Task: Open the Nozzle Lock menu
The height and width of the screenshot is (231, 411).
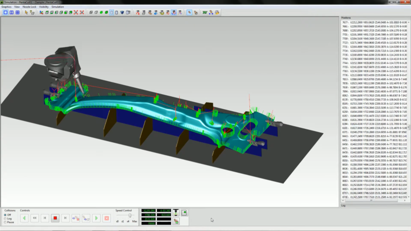Action: 29,7
